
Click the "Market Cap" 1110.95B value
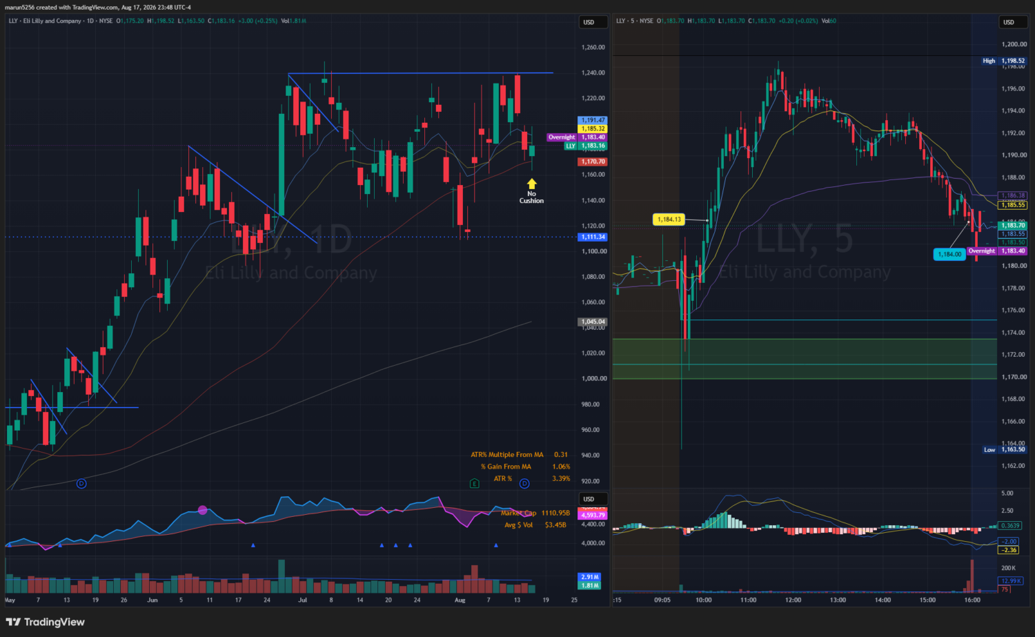point(555,513)
